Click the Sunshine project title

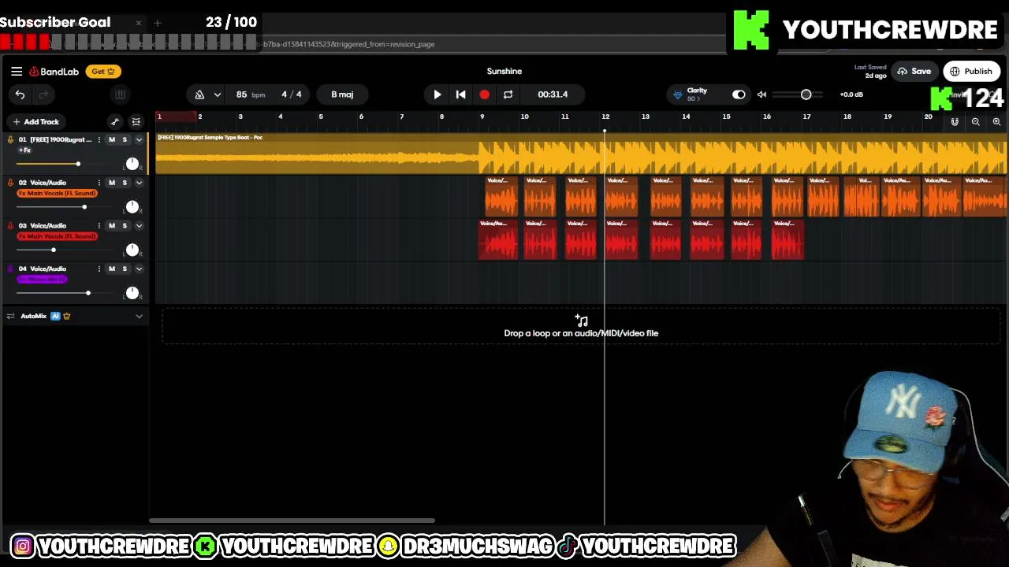click(x=504, y=72)
